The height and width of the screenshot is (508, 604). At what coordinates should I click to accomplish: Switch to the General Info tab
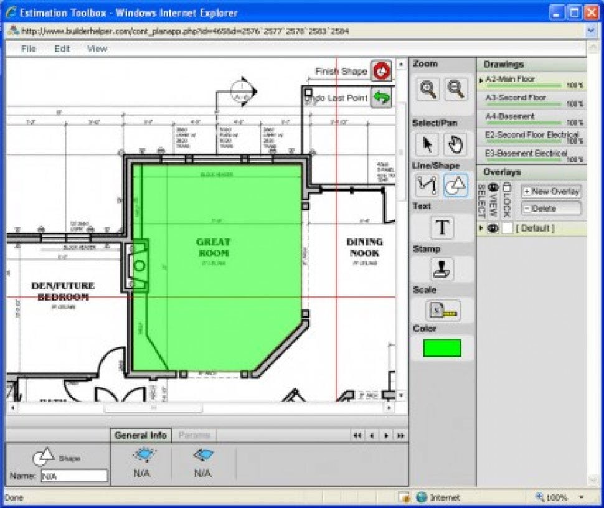[139, 435]
